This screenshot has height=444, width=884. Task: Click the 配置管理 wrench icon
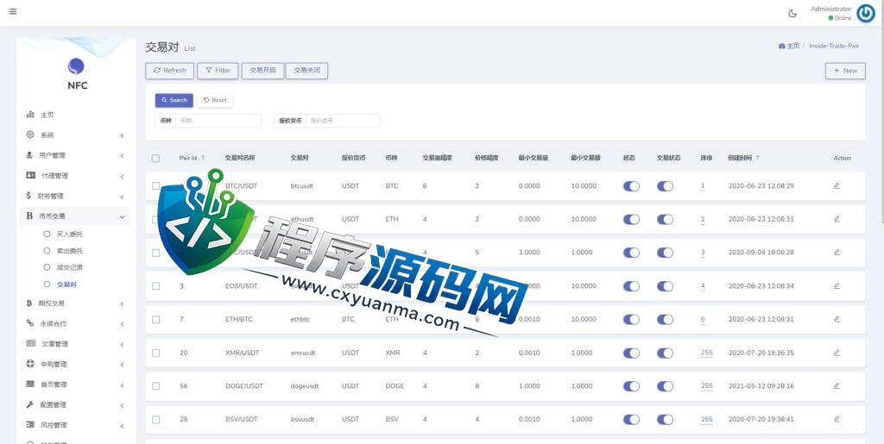[x=30, y=404]
